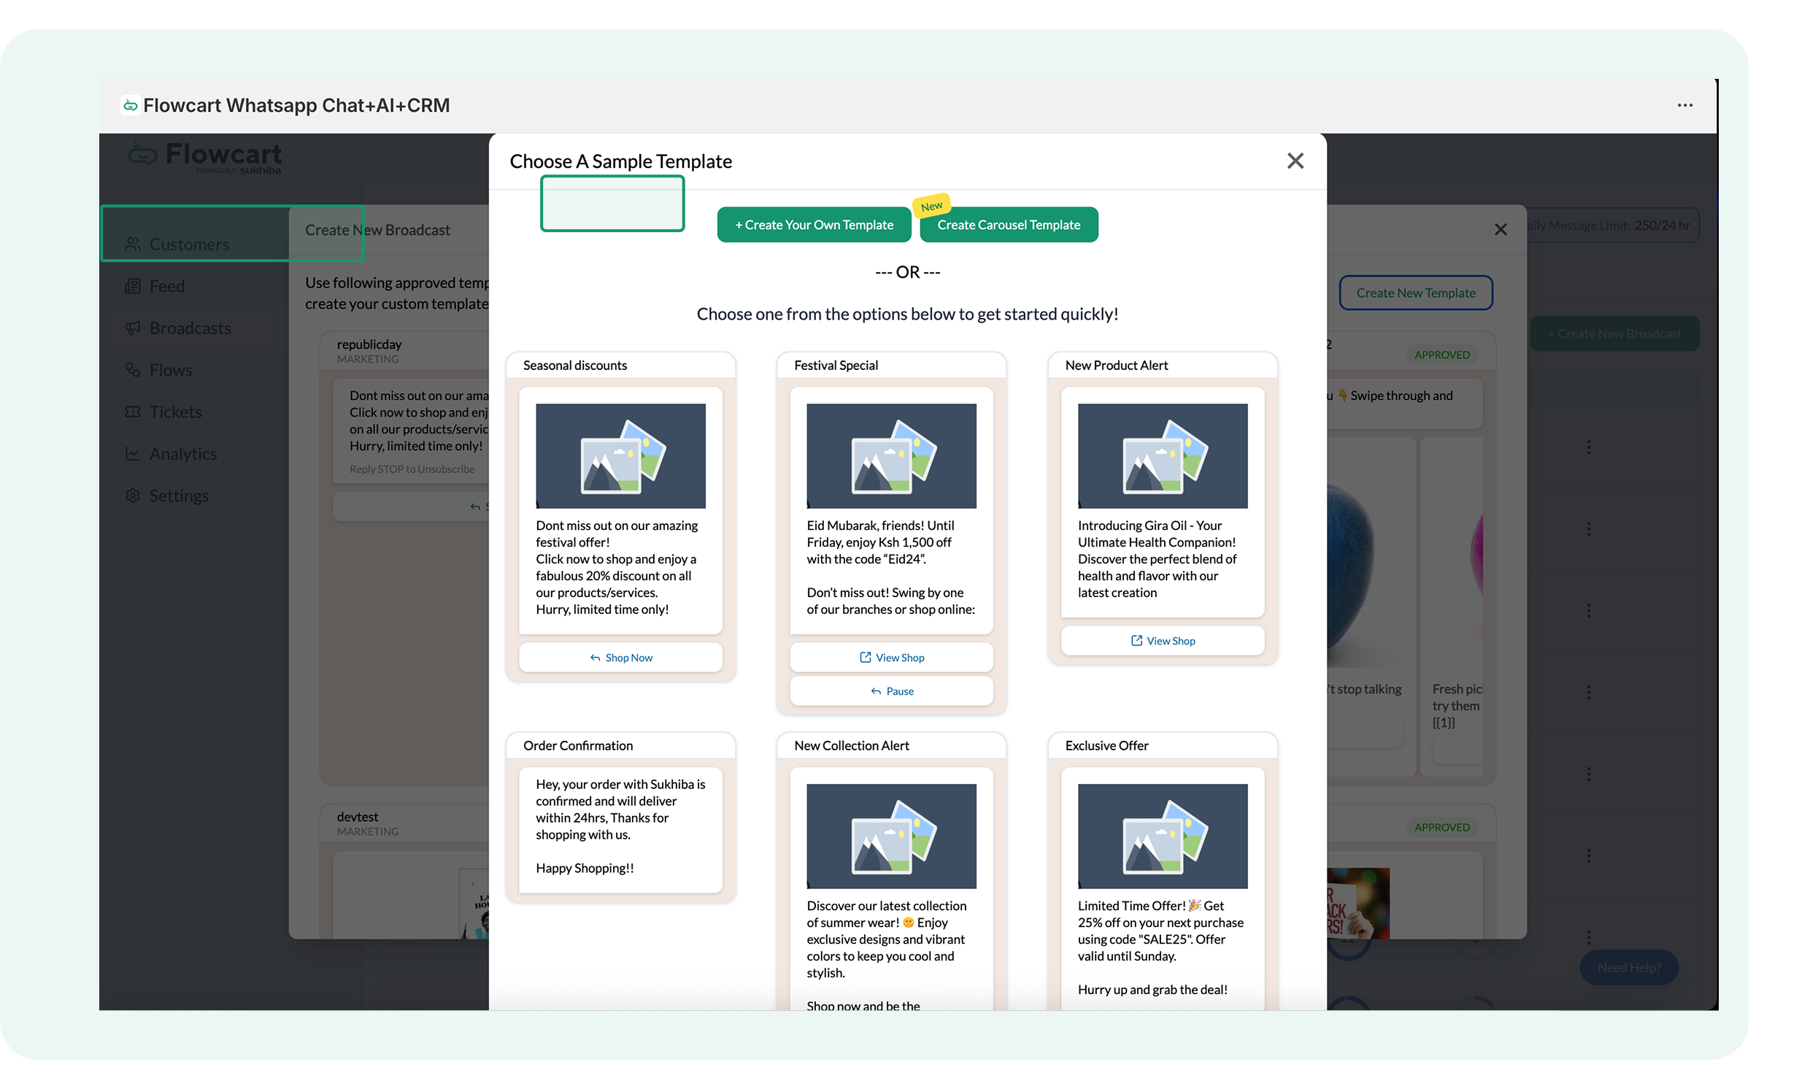Close the Choose A Sample Template dialog

pyautogui.click(x=1295, y=161)
